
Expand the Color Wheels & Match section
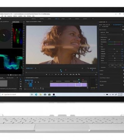pyautogui.click(x=105, y=78)
